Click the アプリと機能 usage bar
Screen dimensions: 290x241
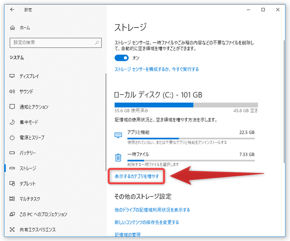click(x=191, y=138)
